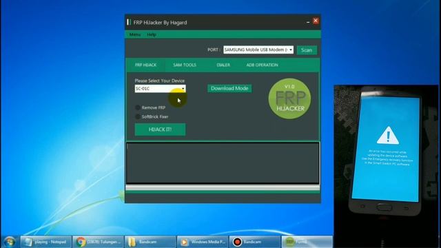Screen dimensions: 441x248
Task: Switch to the SAM TOOLS tab
Action: click(185, 65)
